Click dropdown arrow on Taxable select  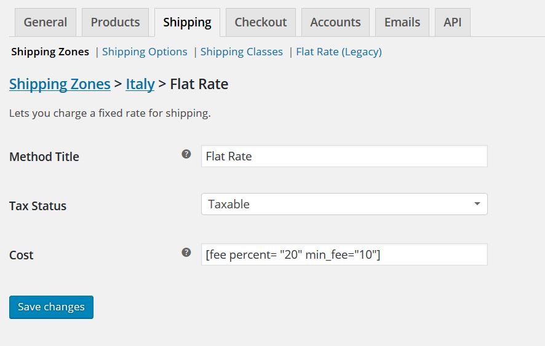point(477,204)
